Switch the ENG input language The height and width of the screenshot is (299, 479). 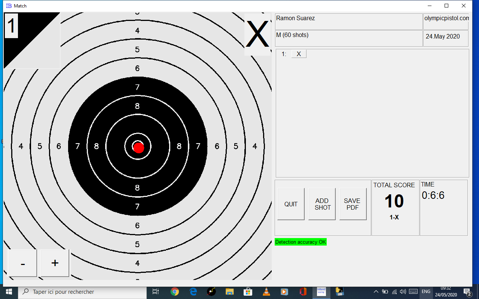click(426, 292)
